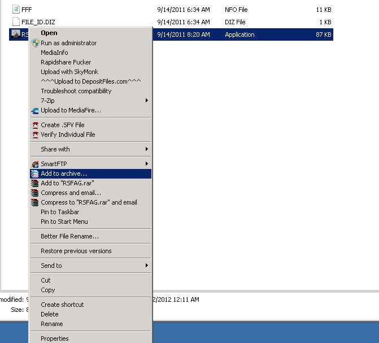This screenshot has height=343, width=379.
Task: Click WinRAR icon beside Add to "RSFAG.rar"
Action: pos(35,183)
